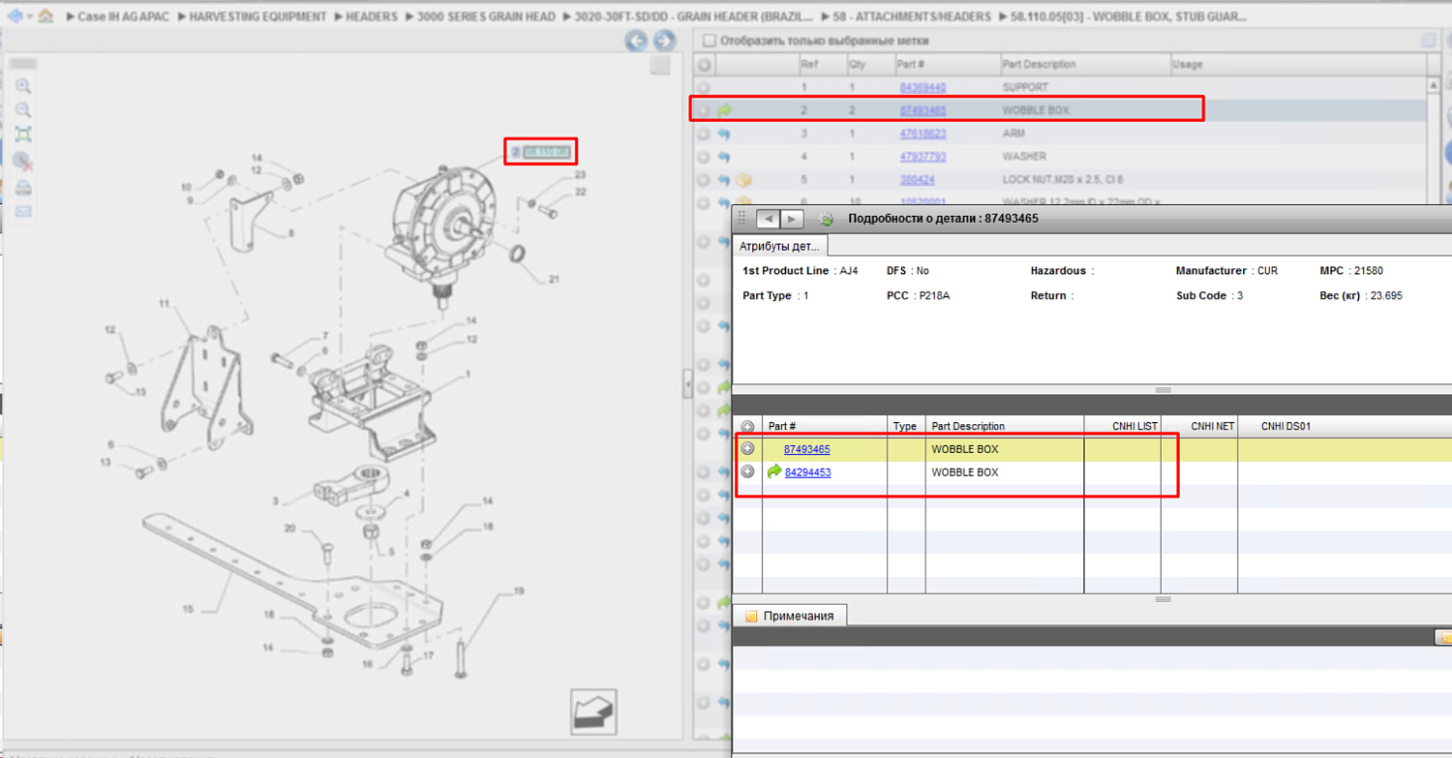Click the zoom in magnifier on diagram toolbar
Image resolution: width=1452 pixels, height=758 pixels.
(23, 87)
